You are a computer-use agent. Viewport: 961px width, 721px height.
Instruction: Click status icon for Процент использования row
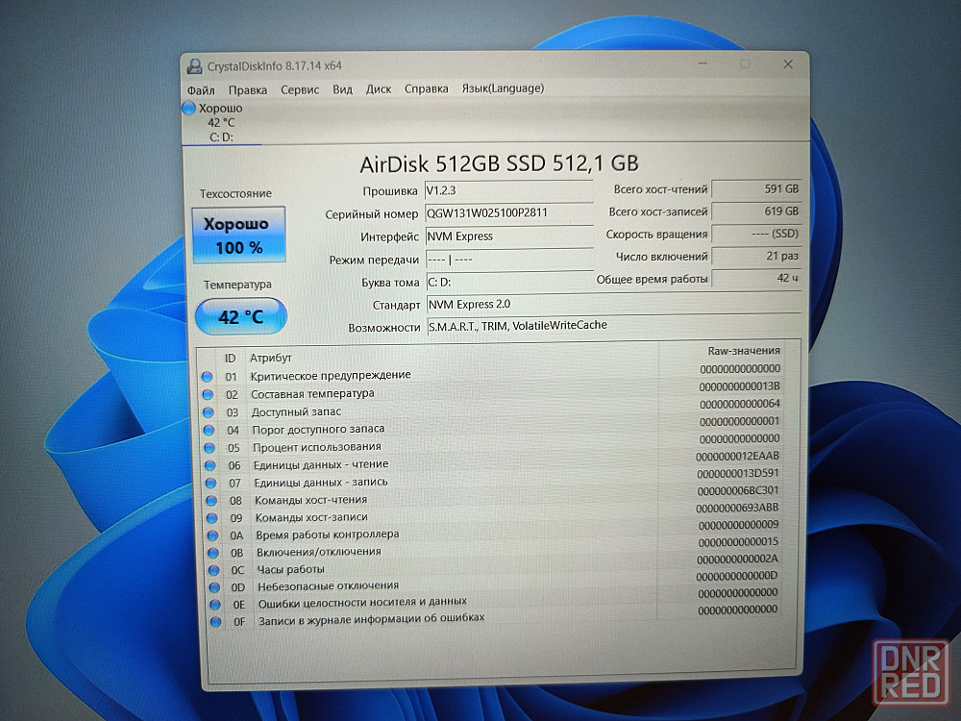point(209,447)
